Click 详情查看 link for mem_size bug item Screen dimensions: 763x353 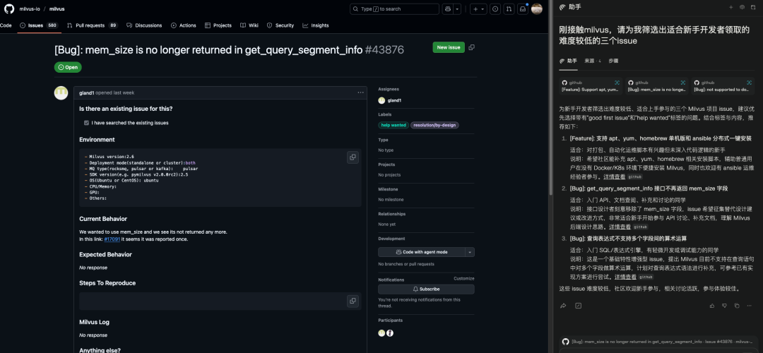pos(620,227)
